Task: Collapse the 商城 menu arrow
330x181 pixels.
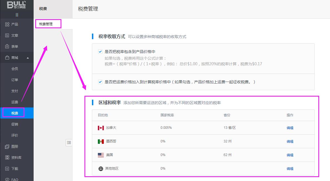Action: click(27, 58)
